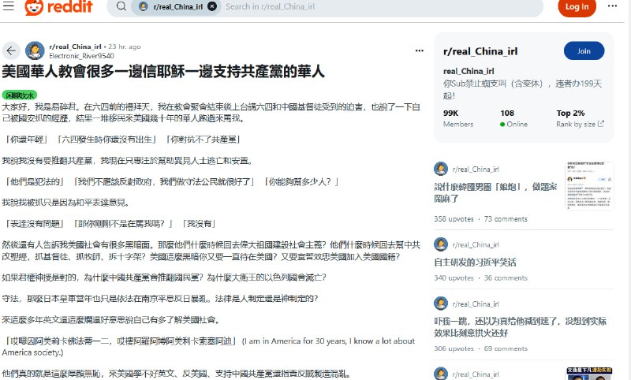Open the post's subreddit avatar icon
The image size is (631, 380).
tap(35, 50)
